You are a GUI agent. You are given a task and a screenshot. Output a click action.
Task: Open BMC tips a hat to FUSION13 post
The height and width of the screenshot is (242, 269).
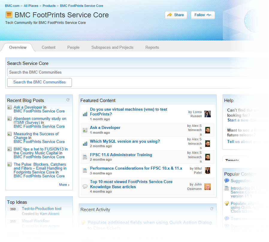coord(41,151)
